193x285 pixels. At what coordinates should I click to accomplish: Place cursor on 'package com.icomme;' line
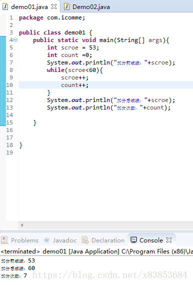[52, 18]
